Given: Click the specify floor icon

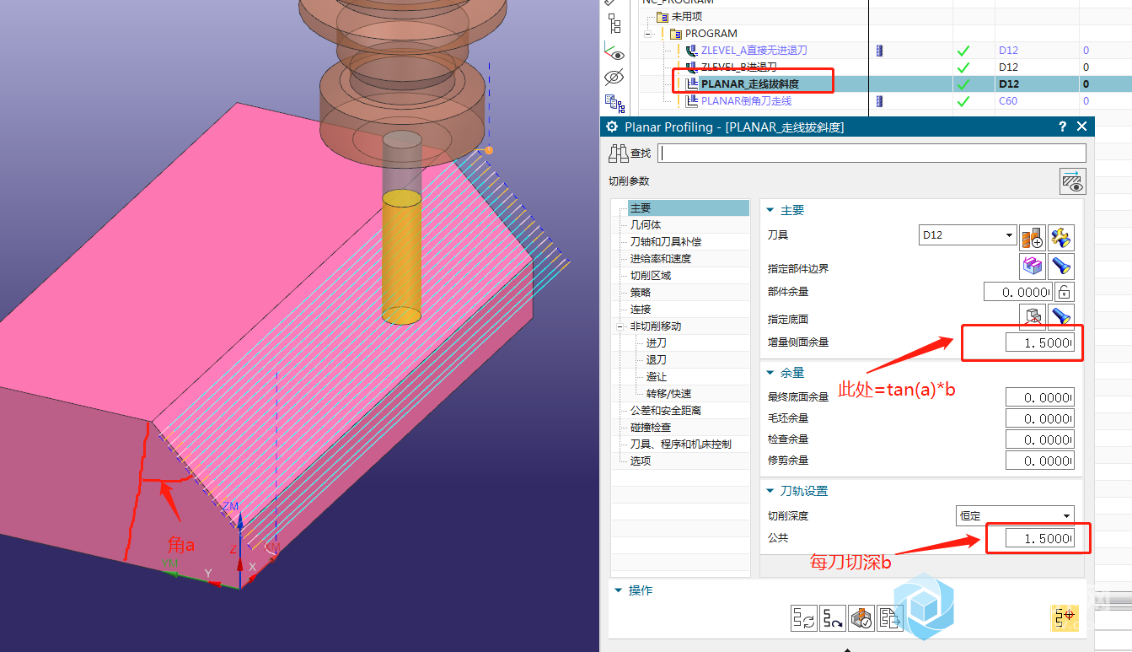Looking at the screenshot, I should (1033, 317).
